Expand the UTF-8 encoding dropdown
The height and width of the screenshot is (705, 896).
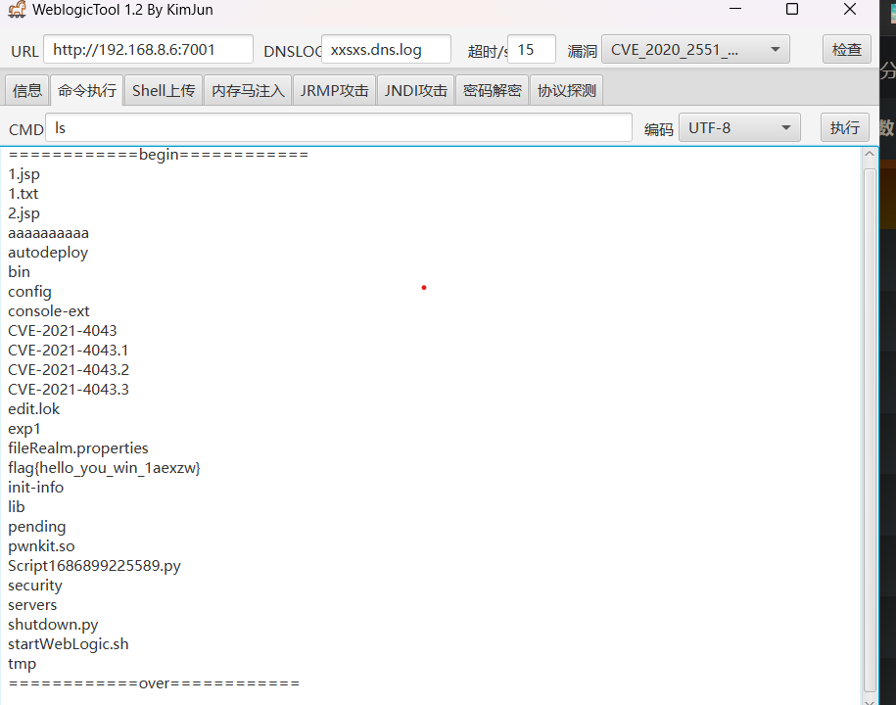click(x=739, y=128)
